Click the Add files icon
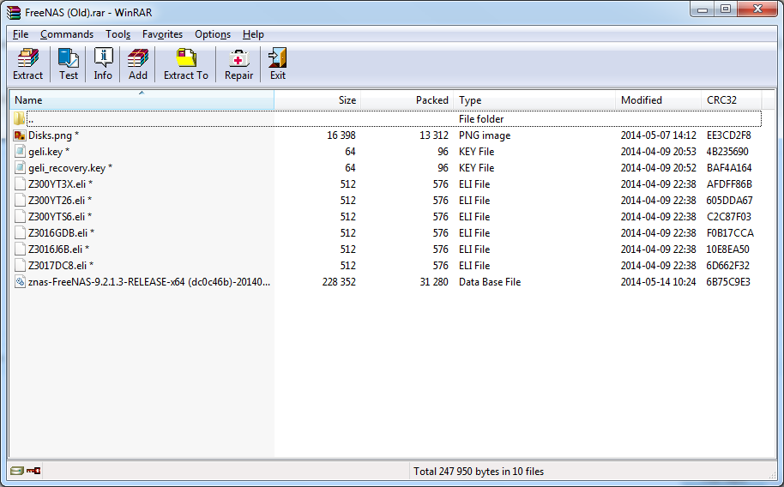The height and width of the screenshot is (487, 784). click(x=137, y=58)
